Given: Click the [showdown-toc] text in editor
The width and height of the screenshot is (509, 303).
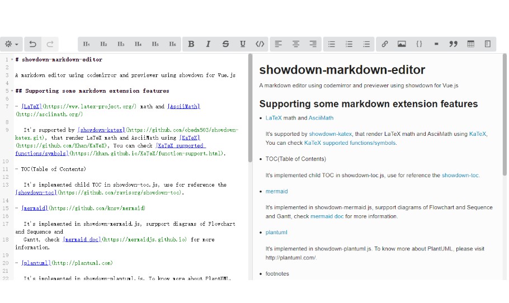Looking at the screenshot, I should [x=36, y=192].
